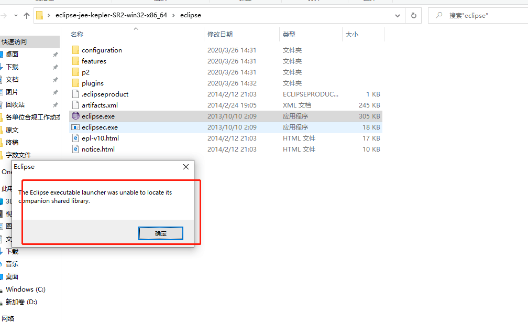Sort by 名称 column header
This screenshot has width=528, height=322.
tap(77, 35)
